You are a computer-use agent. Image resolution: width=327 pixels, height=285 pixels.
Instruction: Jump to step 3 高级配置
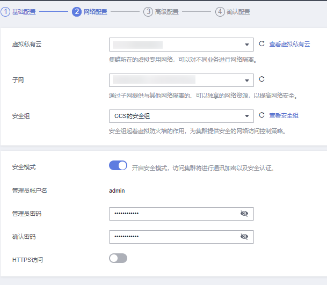[161, 12]
